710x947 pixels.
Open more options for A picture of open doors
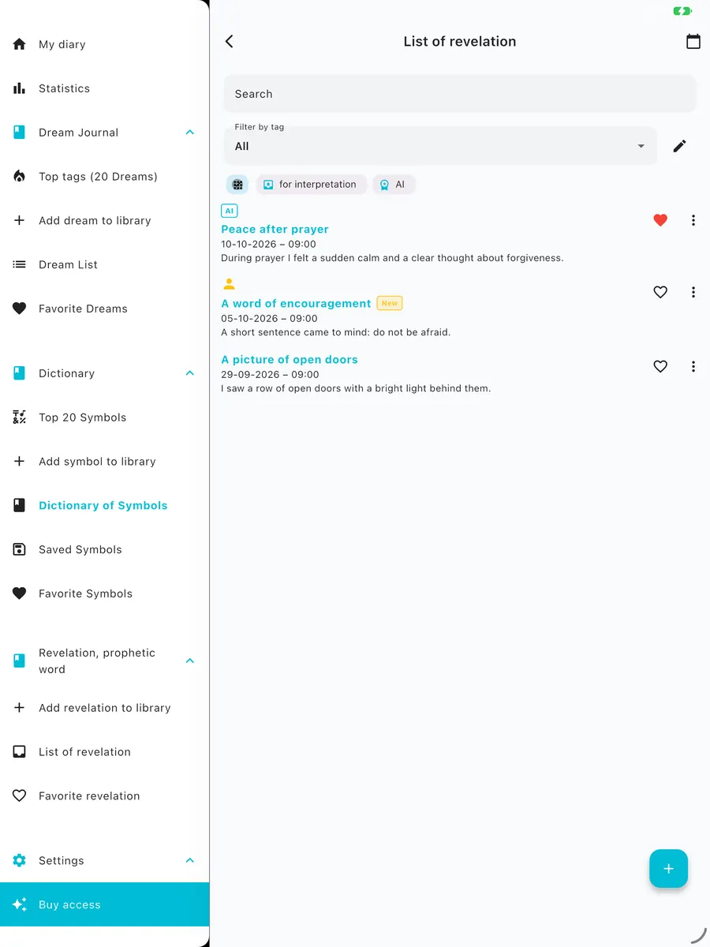click(x=693, y=366)
